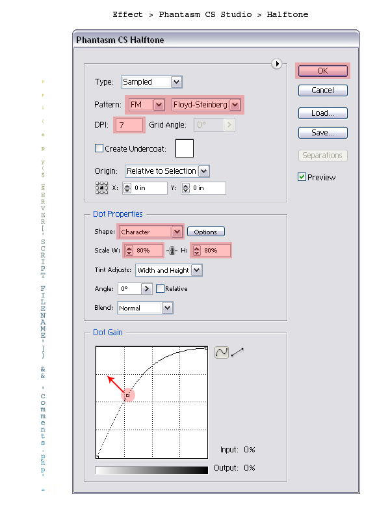Click the Create Undercoat color swatch
Image resolution: width=390 pixels, height=509 pixels.
tap(185, 148)
